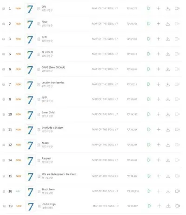The height and width of the screenshot is (215, 186).
Task: Download the song ON
Action: (x=168, y=8)
